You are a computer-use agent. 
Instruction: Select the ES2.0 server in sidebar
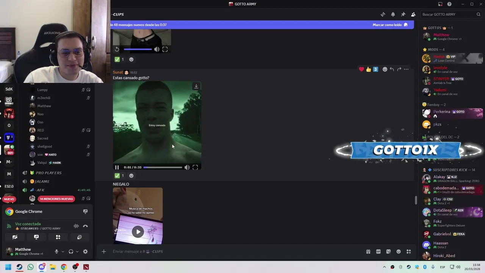pos(9,186)
